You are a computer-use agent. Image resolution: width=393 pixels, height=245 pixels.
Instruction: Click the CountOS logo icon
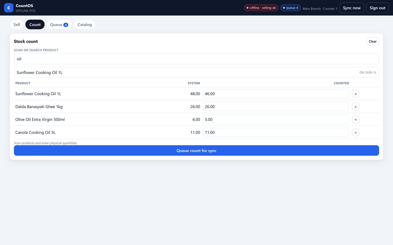click(9, 8)
